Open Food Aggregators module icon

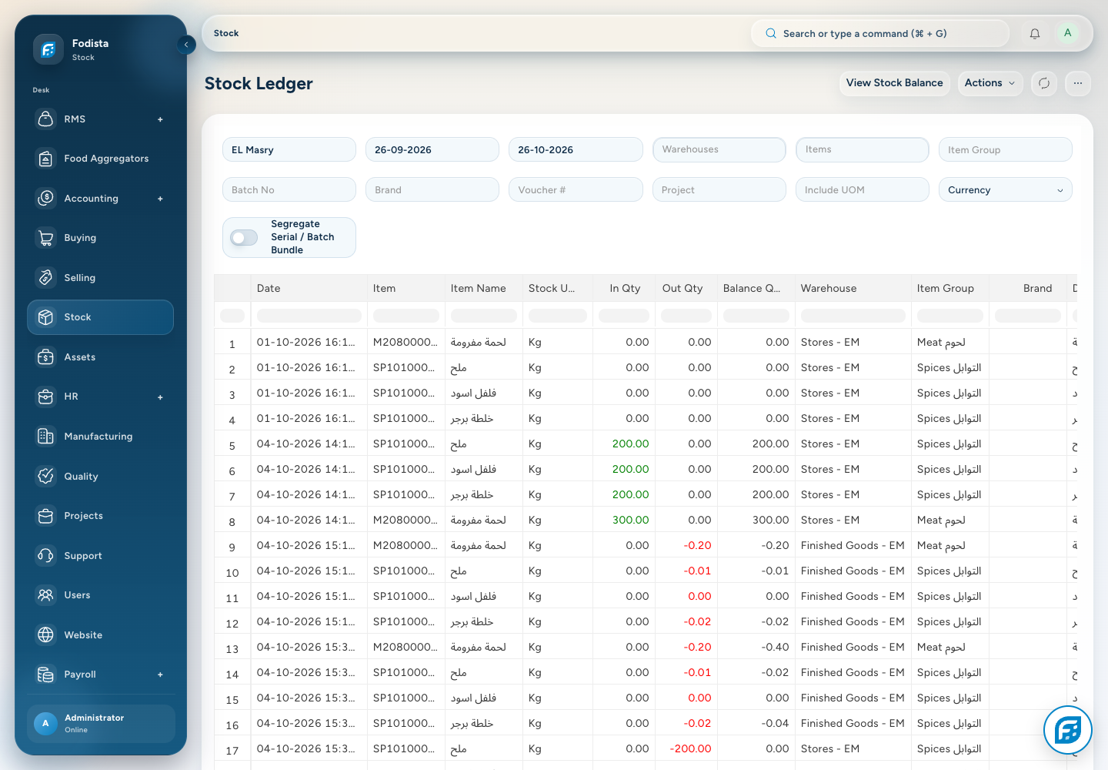point(46,159)
